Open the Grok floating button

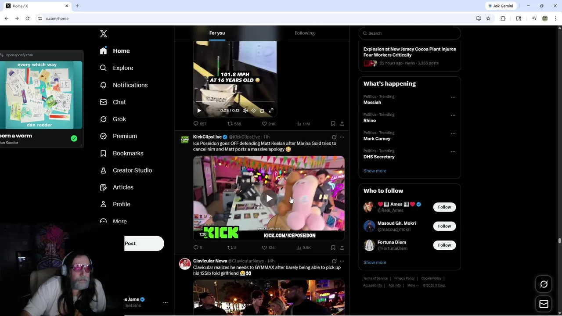point(544,284)
